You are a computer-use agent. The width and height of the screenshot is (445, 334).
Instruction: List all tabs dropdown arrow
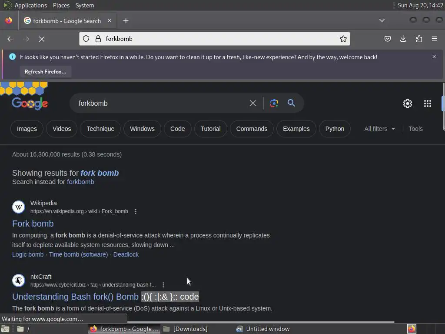tap(382, 20)
